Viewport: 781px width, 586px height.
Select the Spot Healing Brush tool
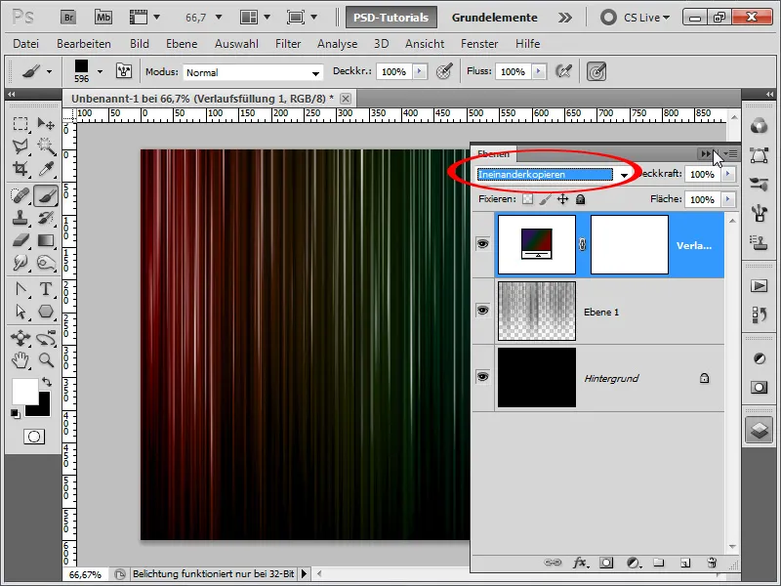pyautogui.click(x=21, y=195)
